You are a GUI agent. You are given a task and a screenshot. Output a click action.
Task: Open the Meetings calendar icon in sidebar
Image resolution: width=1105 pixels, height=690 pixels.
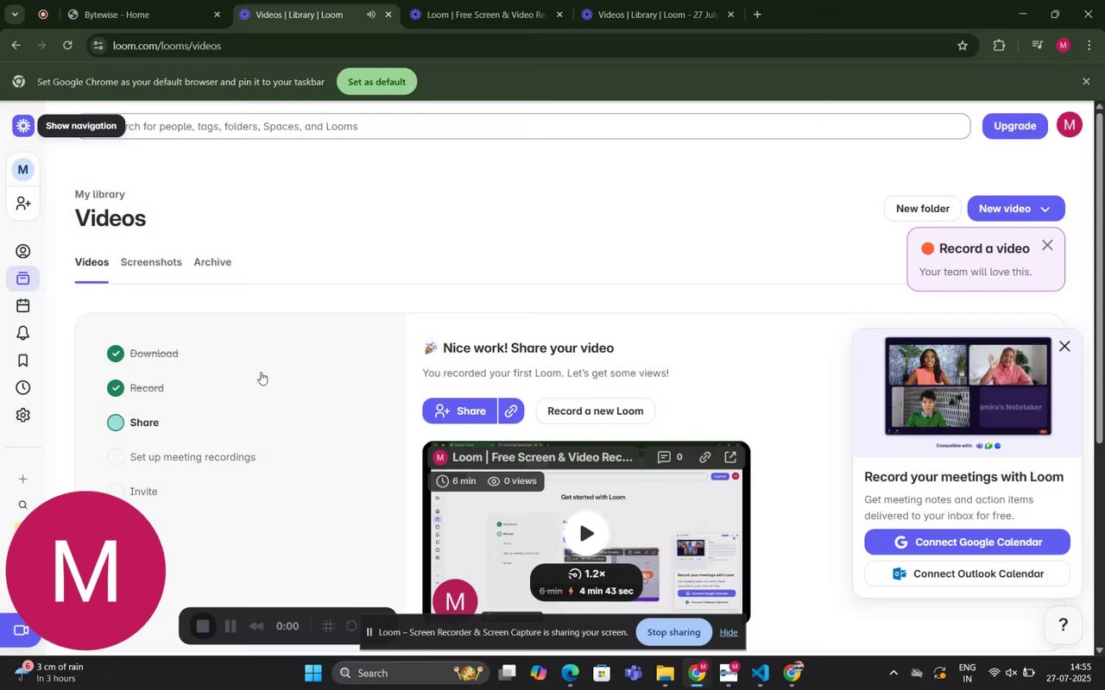click(23, 306)
